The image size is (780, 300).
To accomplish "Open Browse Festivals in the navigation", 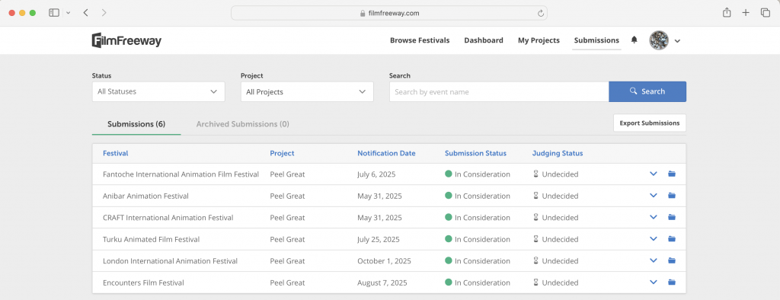I will click(420, 40).
